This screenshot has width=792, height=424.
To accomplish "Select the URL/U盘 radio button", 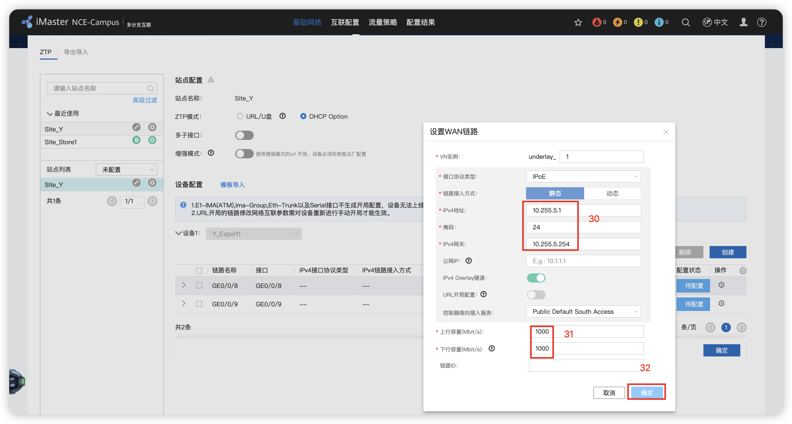I will pos(240,116).
